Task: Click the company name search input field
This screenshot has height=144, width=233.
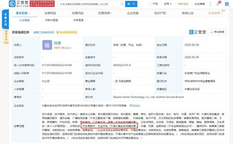Action: [89, 4]
